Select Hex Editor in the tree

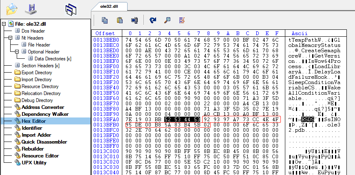34,121
